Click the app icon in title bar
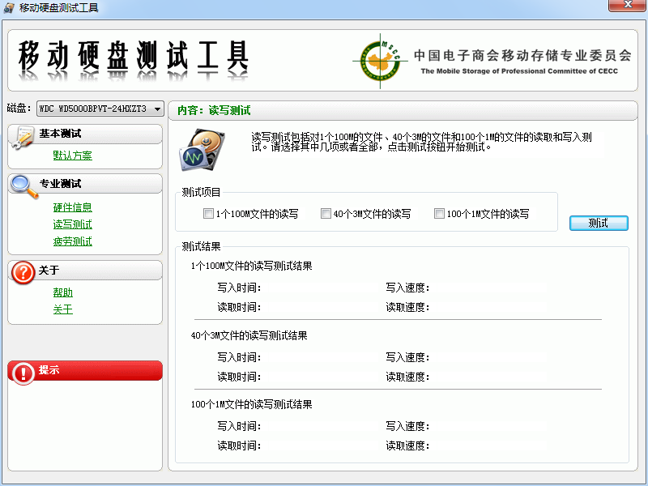The width and height of the screenshot is (648, 486). point(9,7)
